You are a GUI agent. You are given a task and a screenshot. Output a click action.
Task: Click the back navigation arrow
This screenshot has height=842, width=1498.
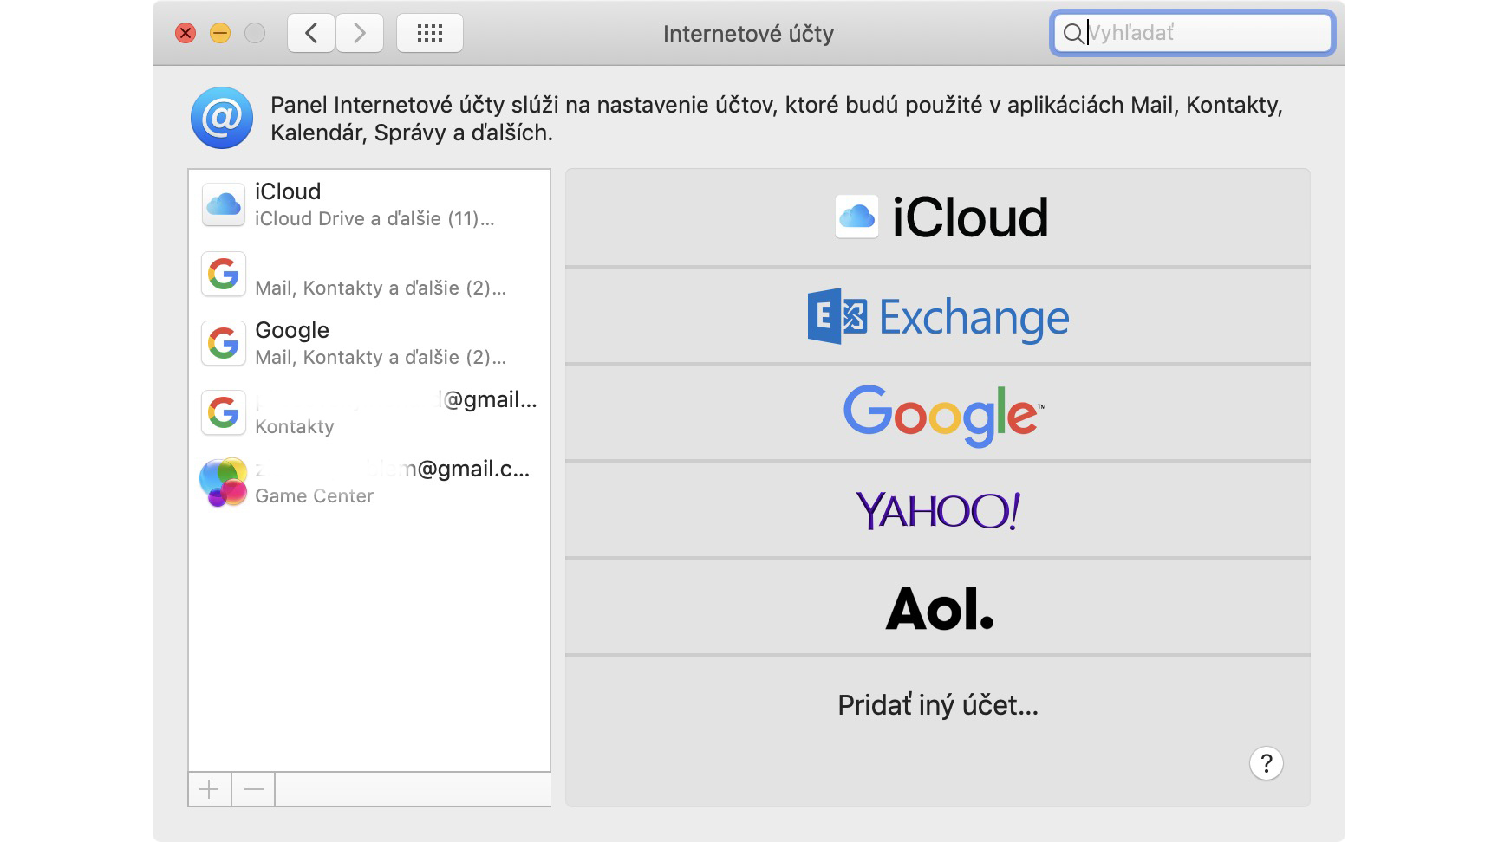coord(311,33)
